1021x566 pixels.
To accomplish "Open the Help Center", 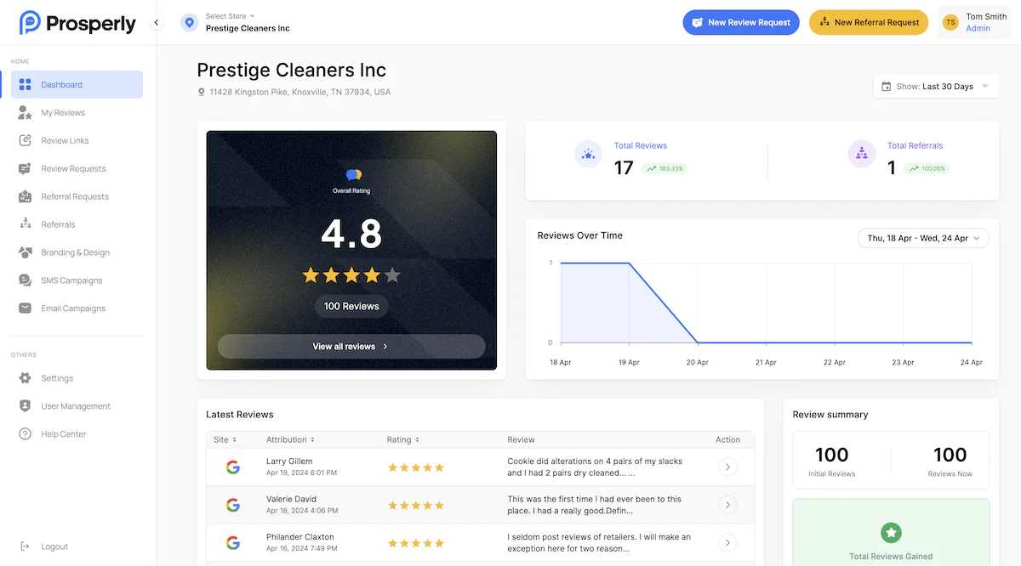I will [x=63, y=433].
